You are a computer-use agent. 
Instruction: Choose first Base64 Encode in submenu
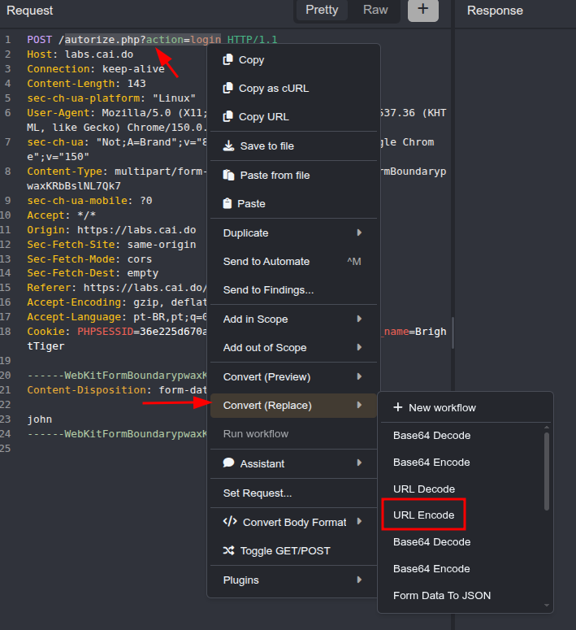pos(462,463)
